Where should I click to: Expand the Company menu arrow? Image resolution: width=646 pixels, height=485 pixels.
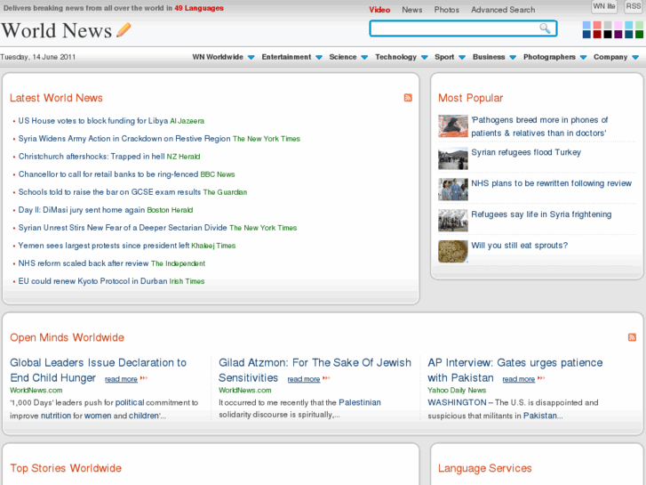(x=635, y=57)
